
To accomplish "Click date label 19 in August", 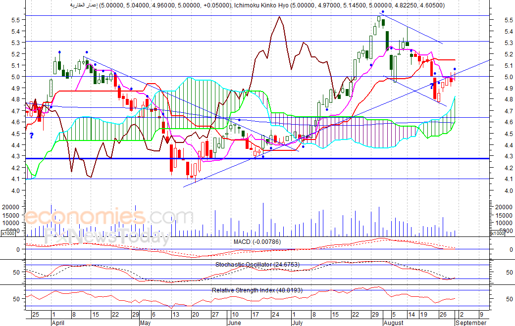I will pos(424,315).
